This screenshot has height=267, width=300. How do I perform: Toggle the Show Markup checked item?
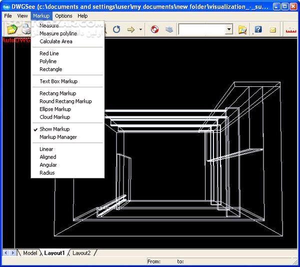54,129
